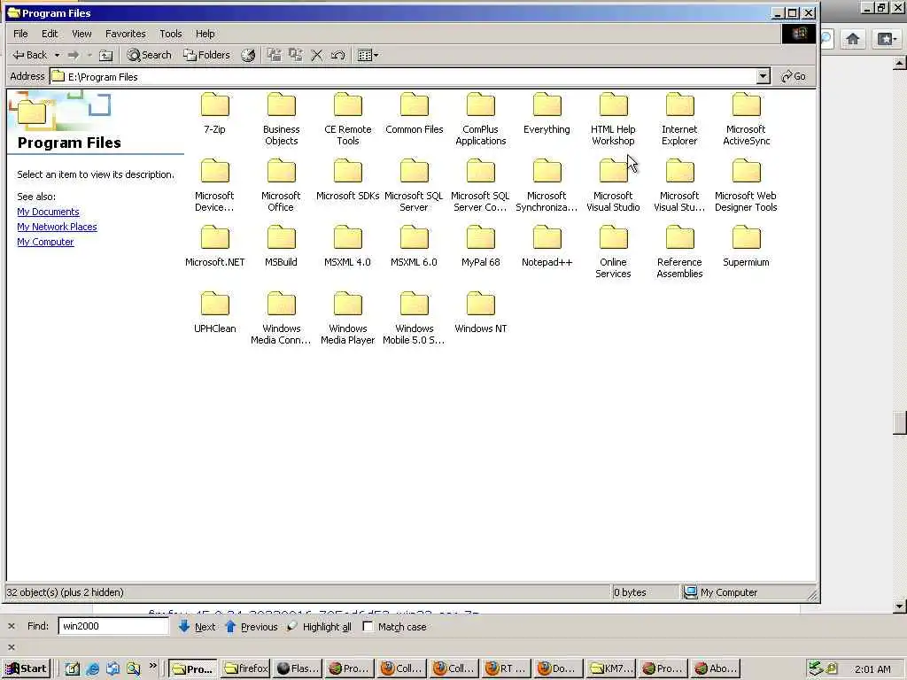Select the Microsoft SQL Server folder
907x680 pixels.
tap(415, 186)
